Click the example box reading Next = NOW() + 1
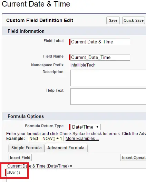The image size is (146, 182). tap(46, 139)
